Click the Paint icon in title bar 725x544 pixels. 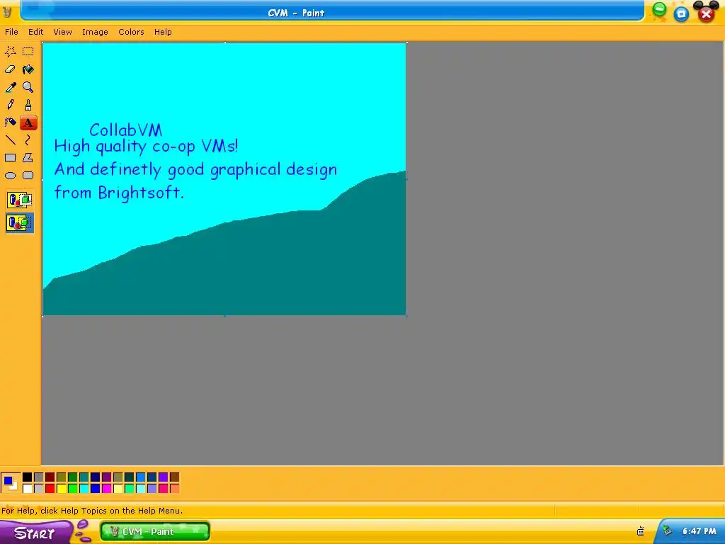point(7,13)
